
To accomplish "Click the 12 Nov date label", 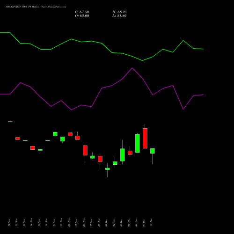I will click(16, 222).
